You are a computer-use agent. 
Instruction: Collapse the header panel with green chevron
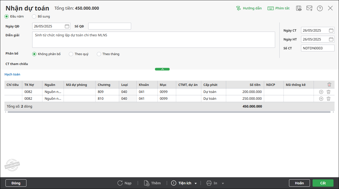coord(162,69)
